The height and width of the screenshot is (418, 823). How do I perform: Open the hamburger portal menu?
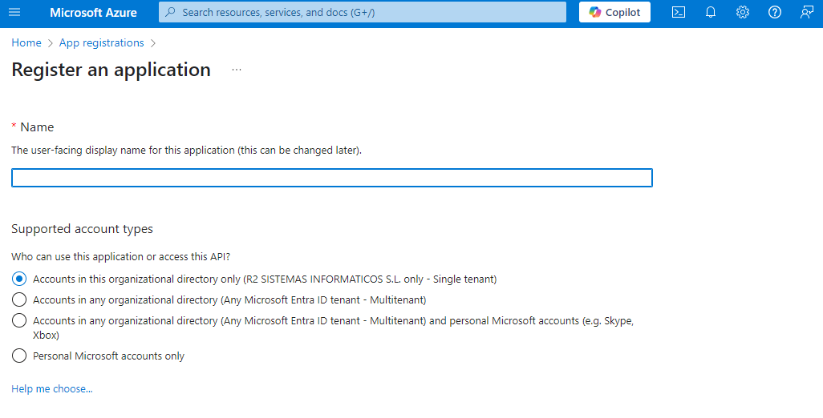coord(14,12)
